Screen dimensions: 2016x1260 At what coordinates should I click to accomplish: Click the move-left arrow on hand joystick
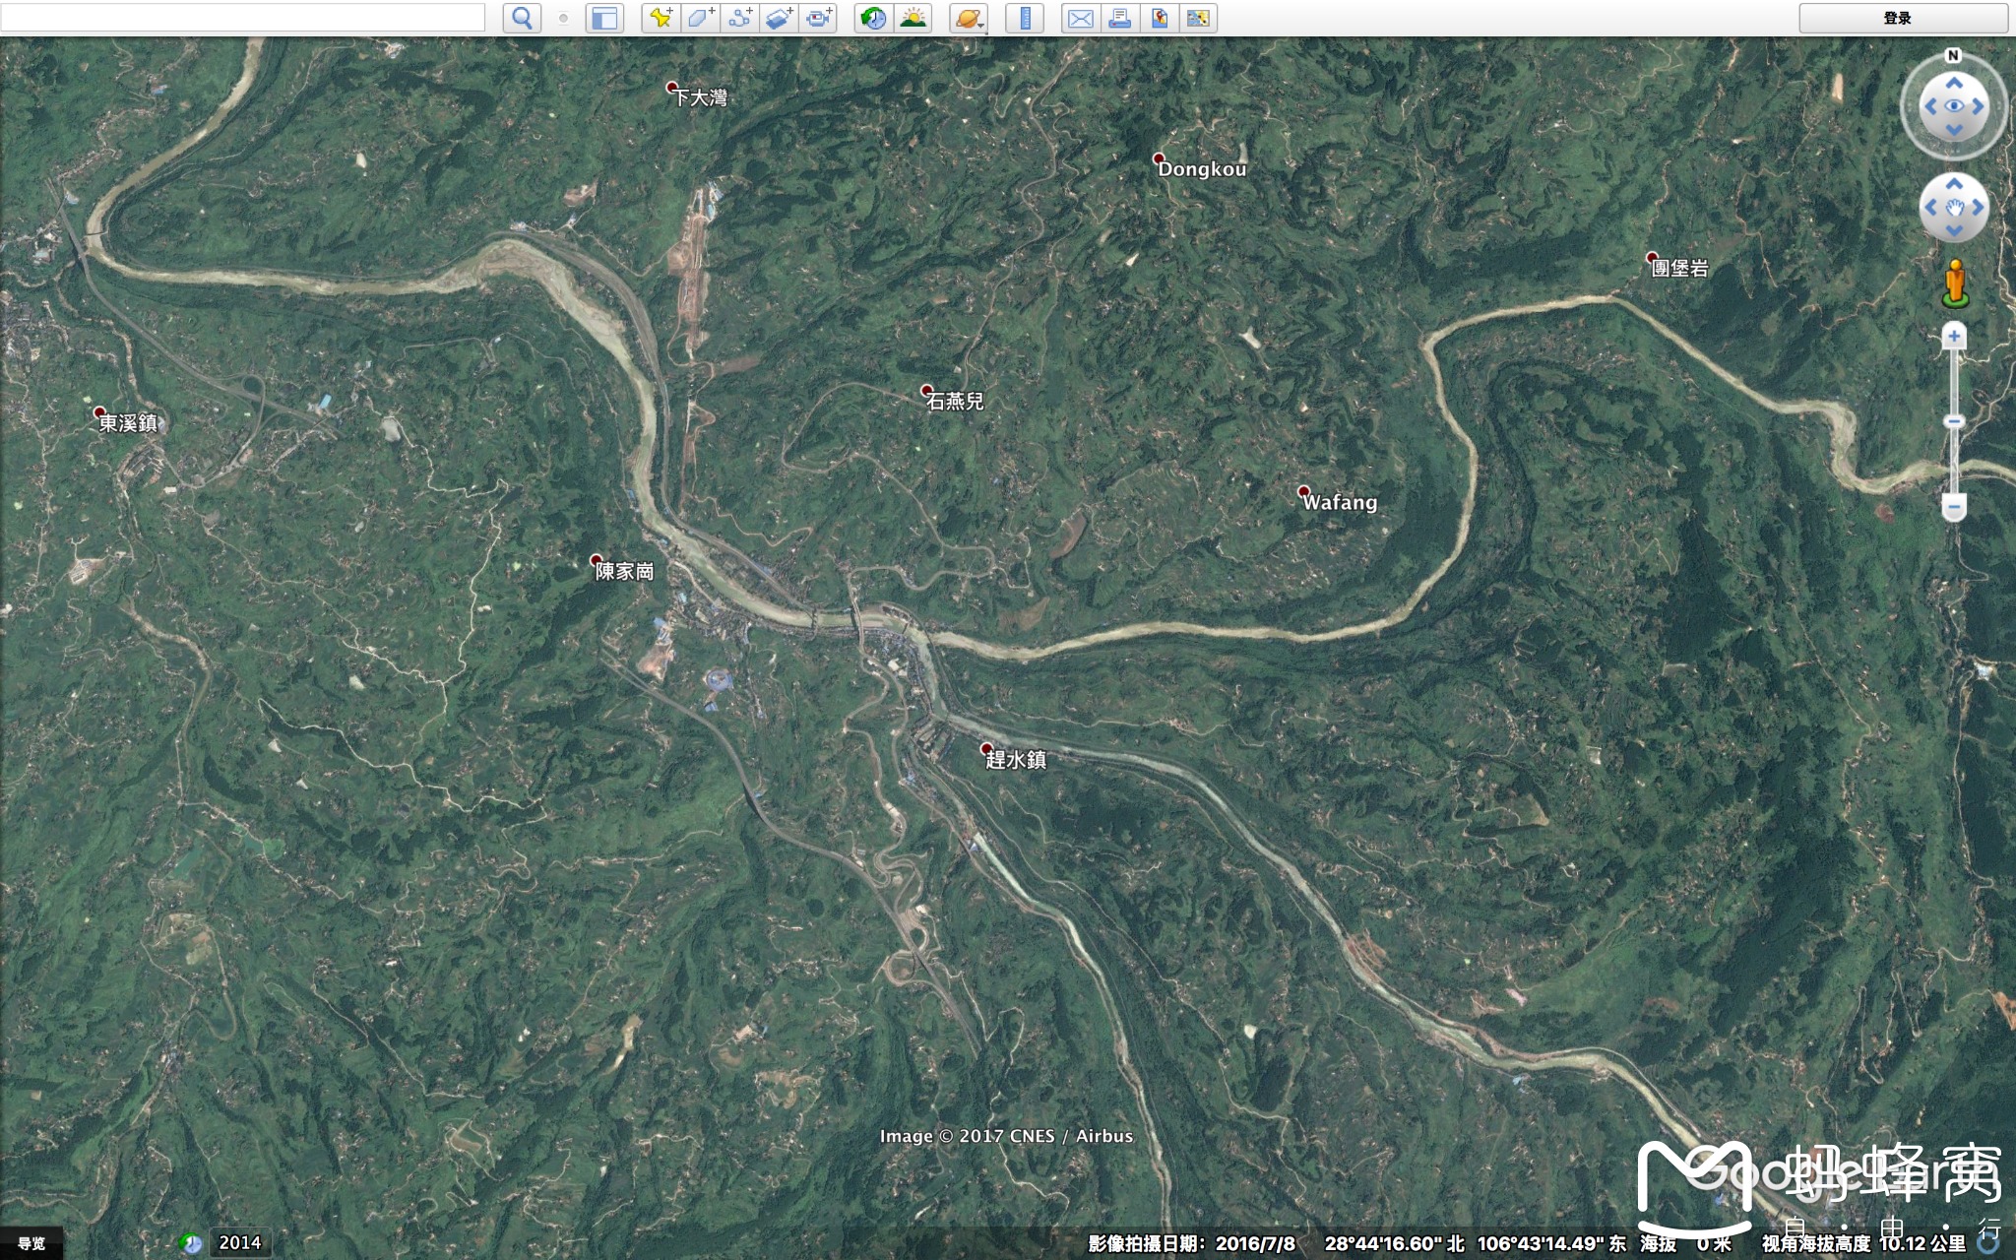pyautogui.click(x=1930, y=207)
